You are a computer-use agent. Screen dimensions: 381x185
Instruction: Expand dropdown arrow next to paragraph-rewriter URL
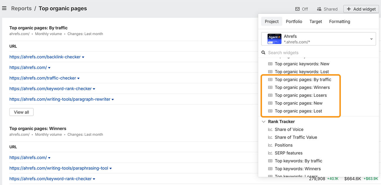113,99
